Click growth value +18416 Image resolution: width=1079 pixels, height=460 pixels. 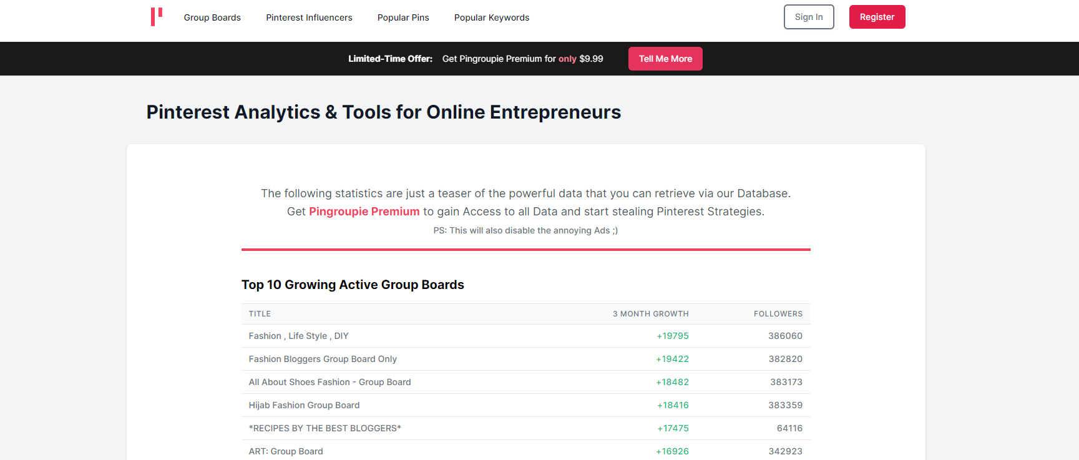[x=673, y=405]
